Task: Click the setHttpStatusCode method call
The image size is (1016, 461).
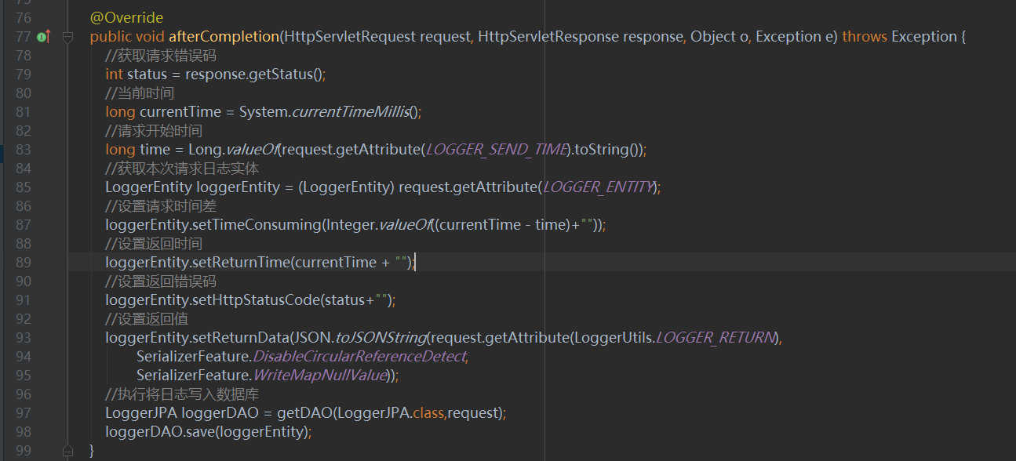Action: click(x=257, y=300)
